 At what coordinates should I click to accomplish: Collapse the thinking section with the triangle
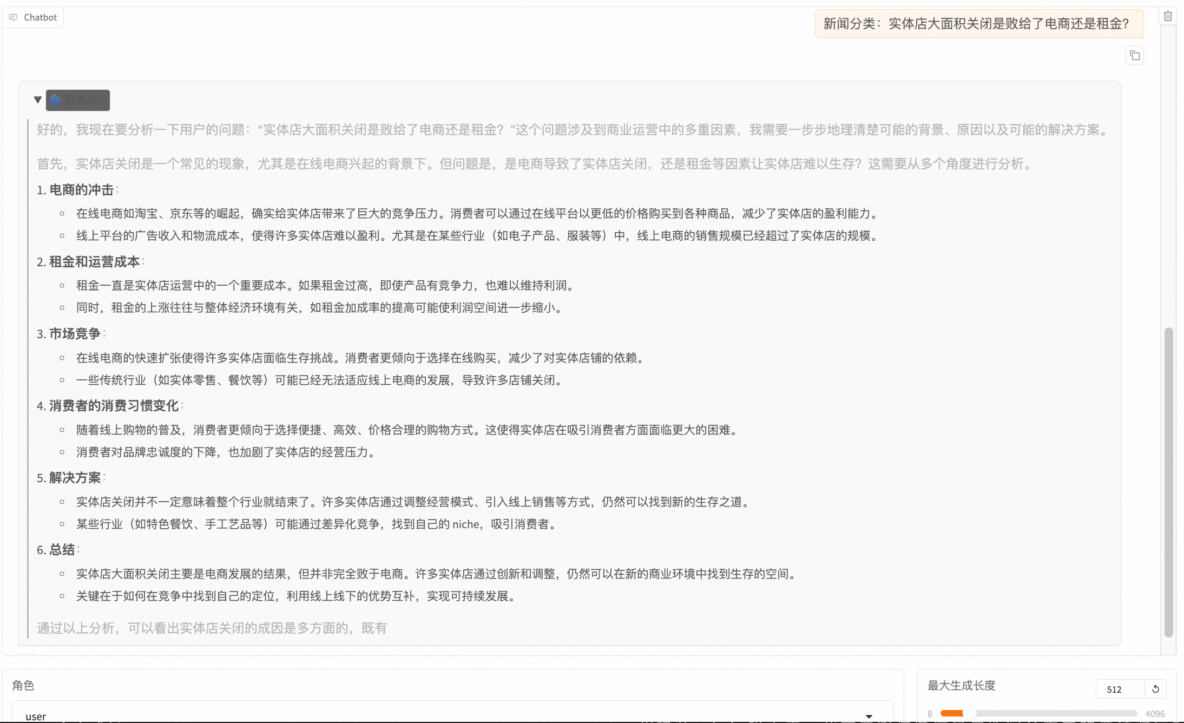coord(38,100)
